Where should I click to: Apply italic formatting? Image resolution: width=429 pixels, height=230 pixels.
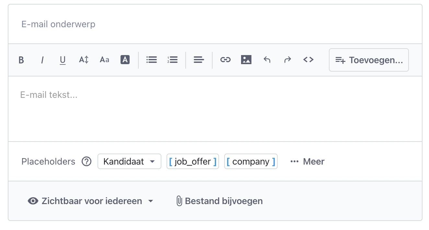coord(42,60)
